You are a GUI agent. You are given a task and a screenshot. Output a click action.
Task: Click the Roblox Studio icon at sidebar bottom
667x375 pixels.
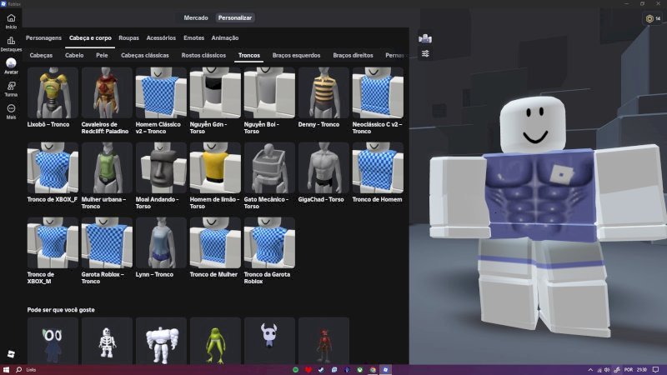tap(11, 353)
